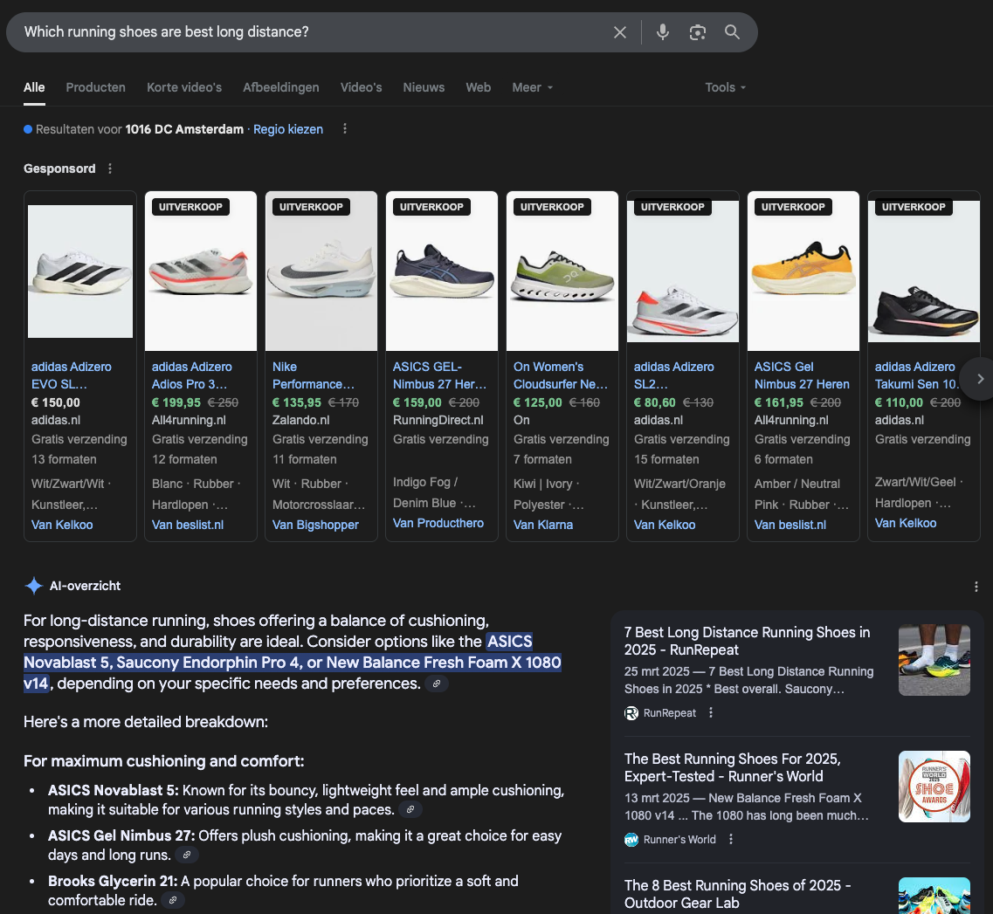Click the black adidas Takumi Sen shoe image
Screen dimensions: 993x914
pos(924,271)
